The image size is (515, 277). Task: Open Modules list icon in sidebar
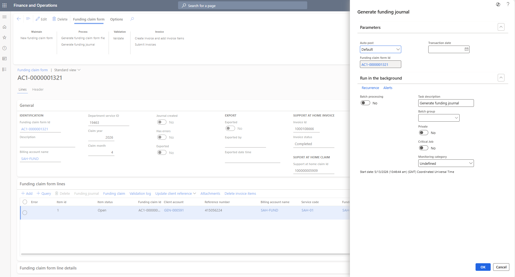click(x=5, y=69)
